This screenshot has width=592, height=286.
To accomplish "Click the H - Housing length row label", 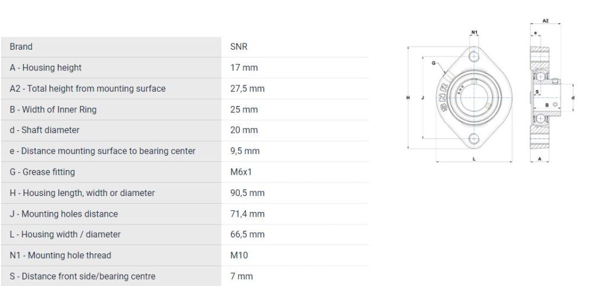I will 82,193.
